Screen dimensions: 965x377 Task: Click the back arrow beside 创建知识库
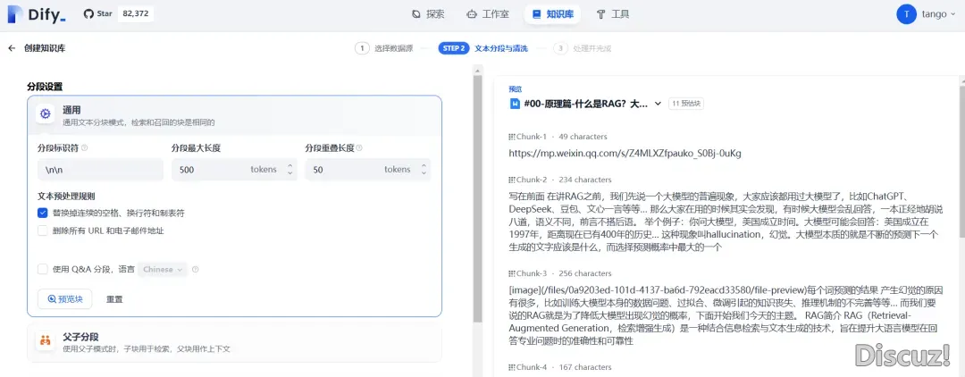[12, 48]
